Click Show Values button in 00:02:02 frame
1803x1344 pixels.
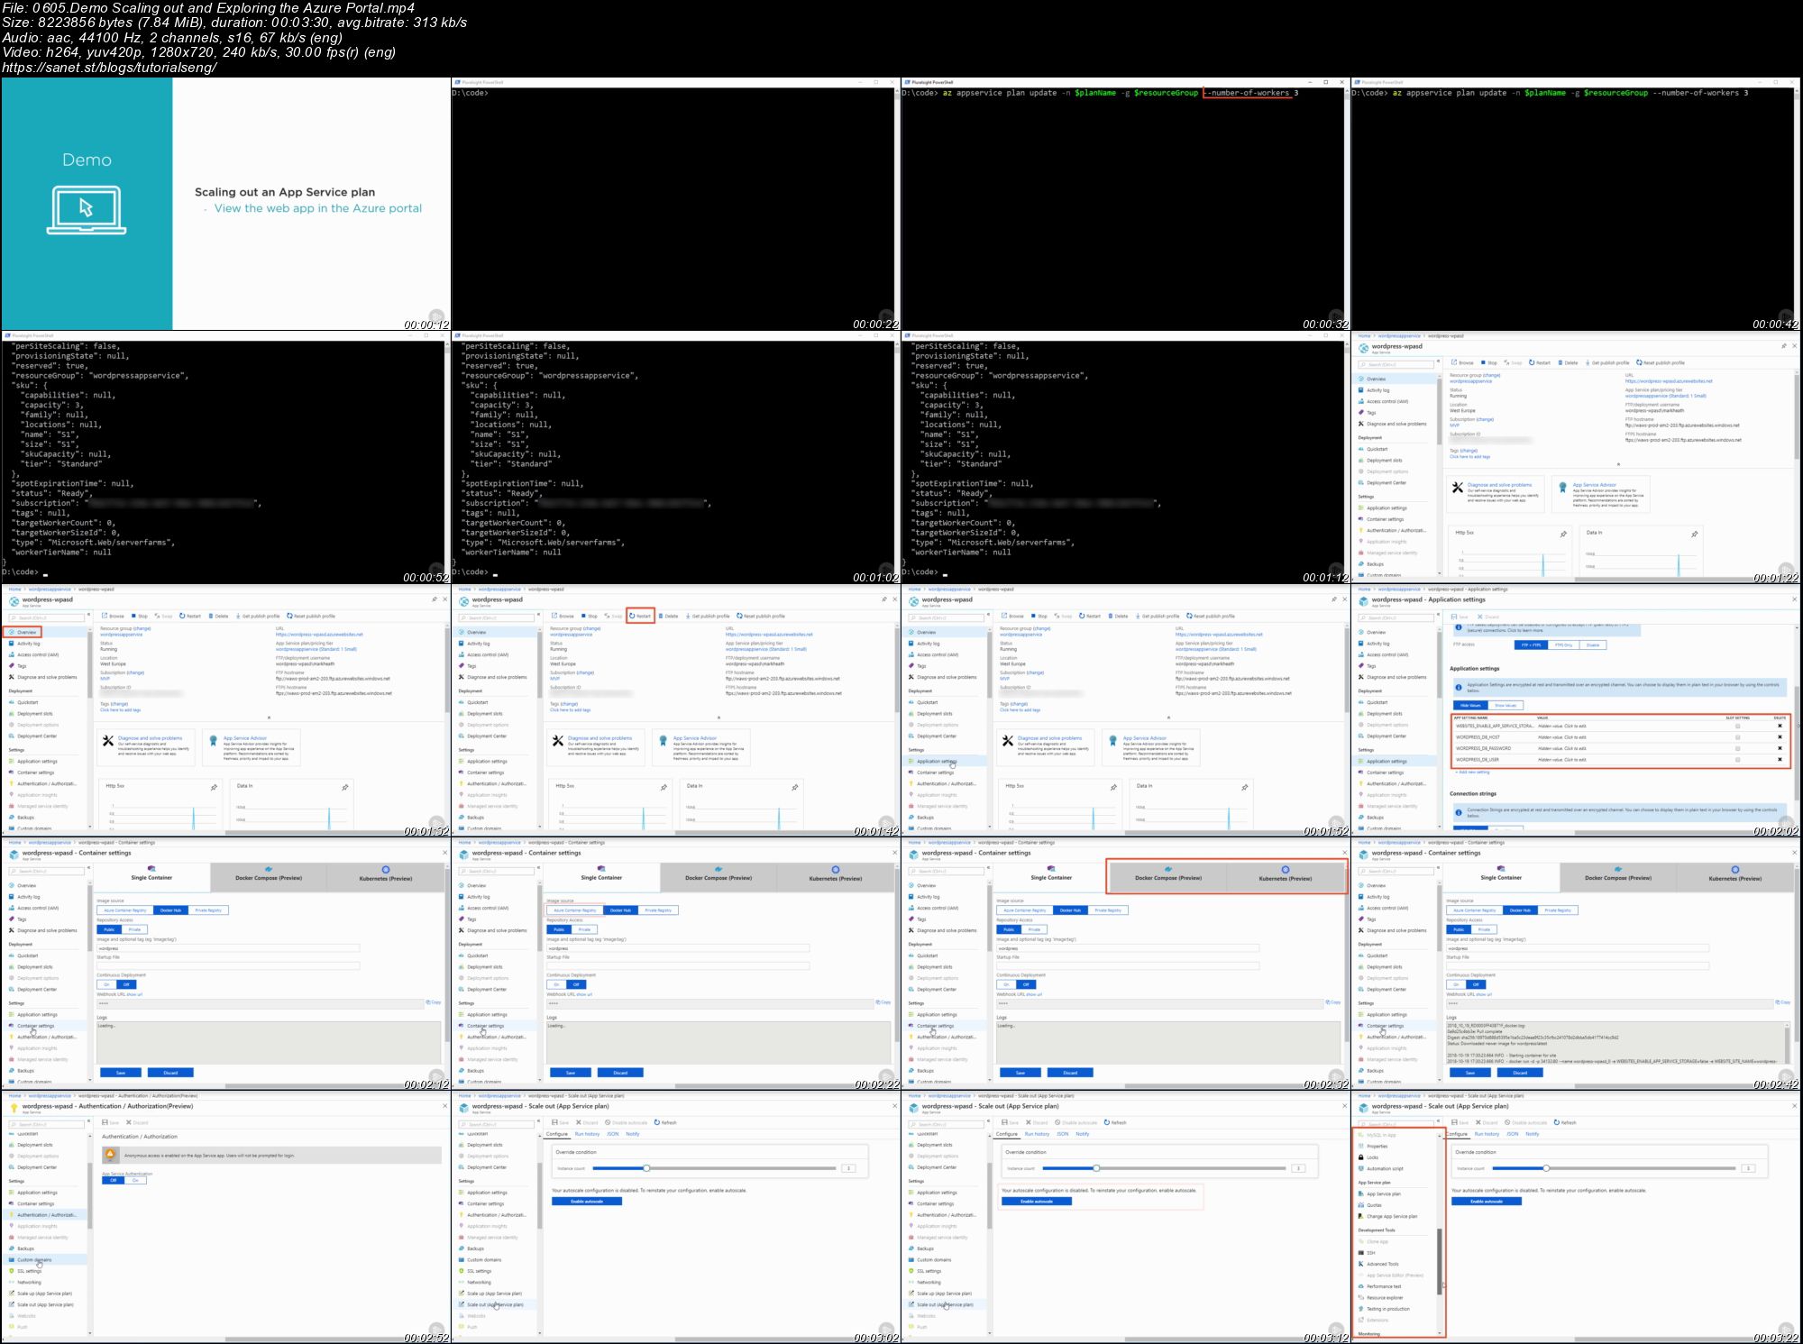click(x=1506, y=705)
